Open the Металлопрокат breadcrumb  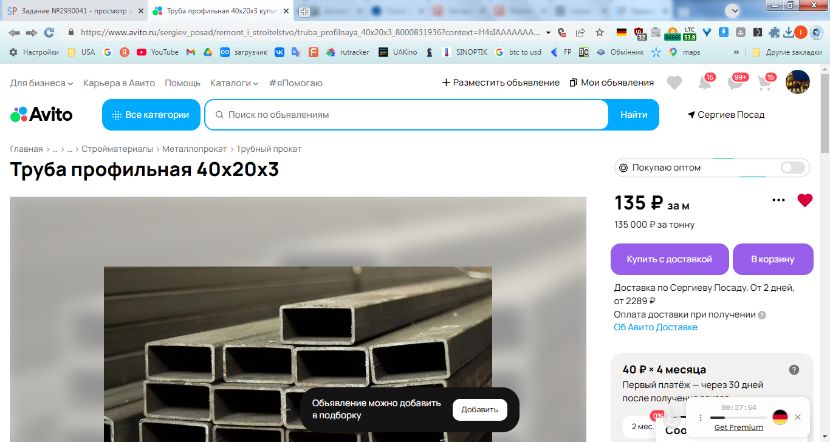coord(194,149)
